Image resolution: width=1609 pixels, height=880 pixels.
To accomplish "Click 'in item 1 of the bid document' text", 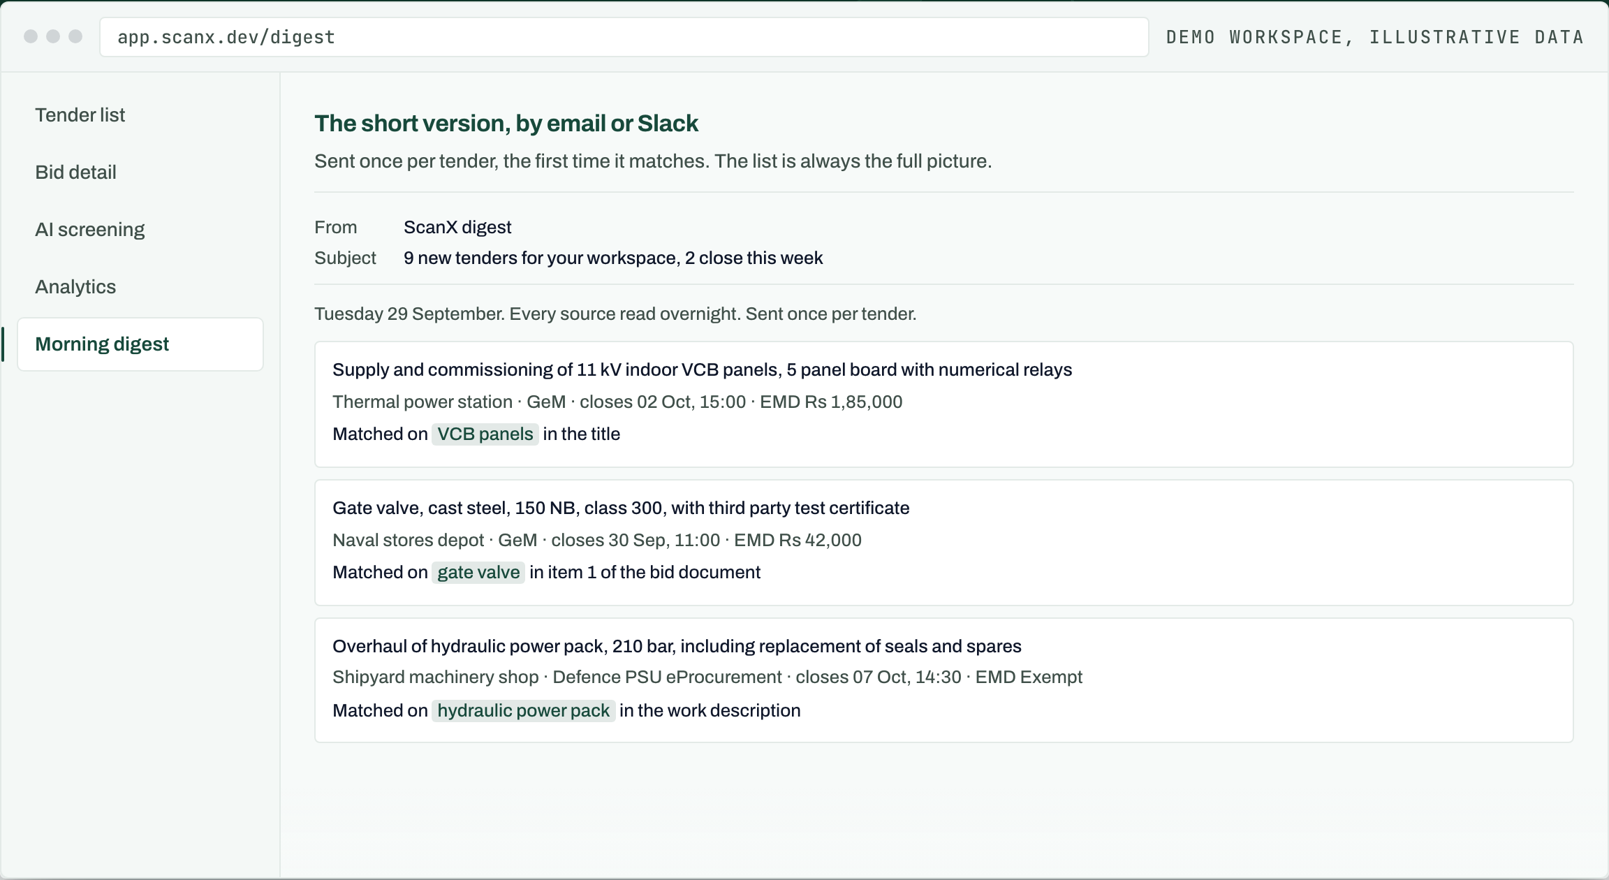I will [645, 572].
